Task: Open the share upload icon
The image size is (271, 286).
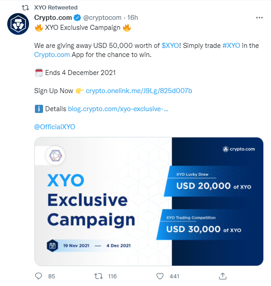Action: (x=223, y=276)
